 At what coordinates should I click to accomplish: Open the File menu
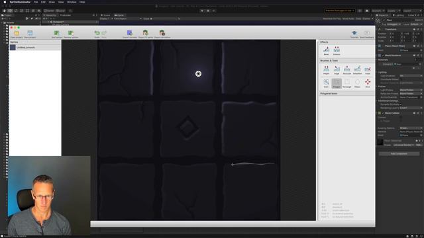[36, 2]
